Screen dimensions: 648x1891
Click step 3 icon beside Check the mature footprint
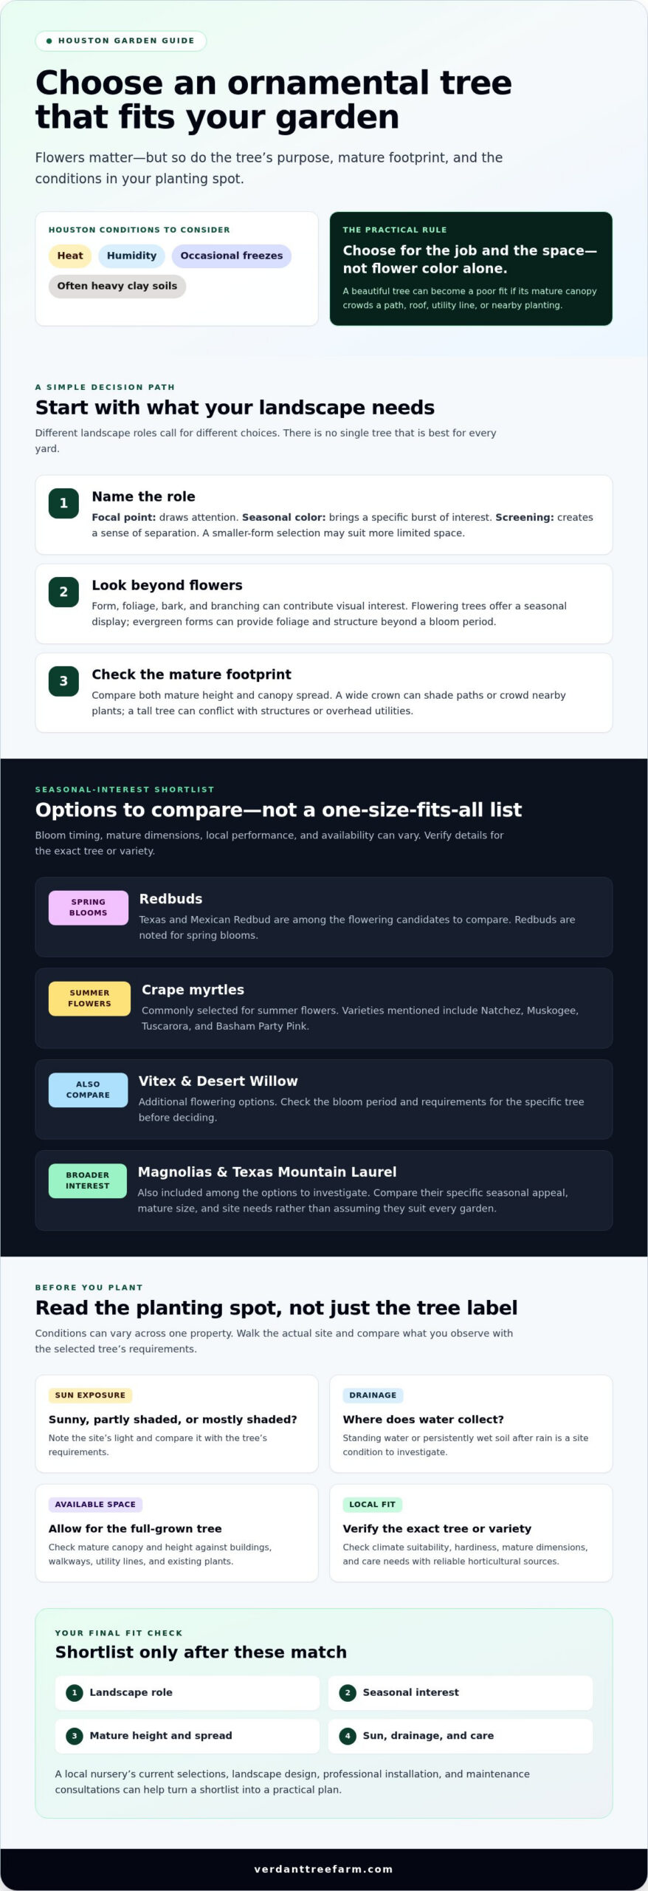click(x=63, y=681)
